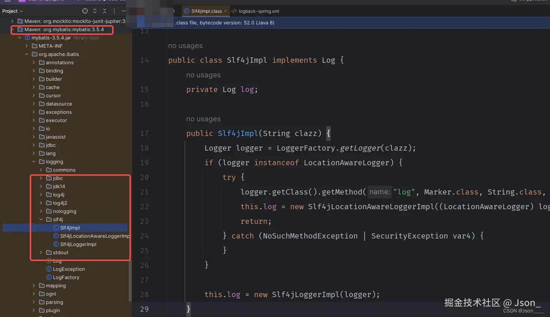Open the Project view dropdown

[13, 11]
